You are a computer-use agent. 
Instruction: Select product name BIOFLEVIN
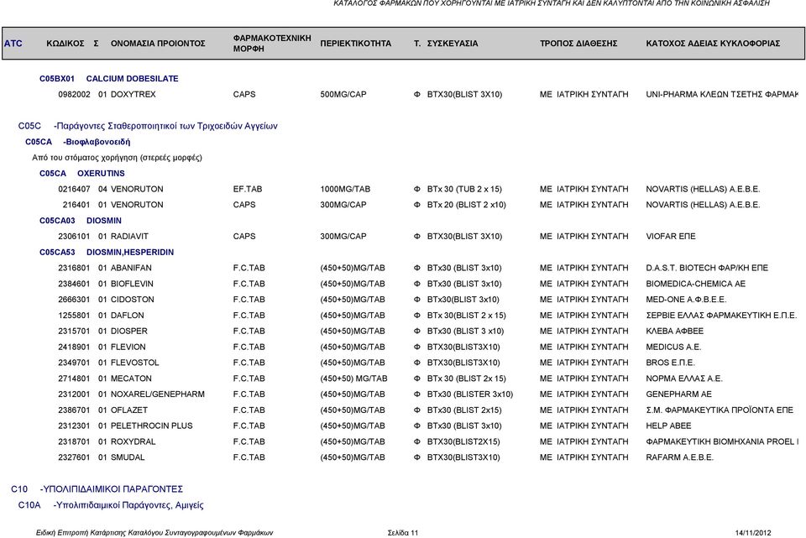click(132, 284)
